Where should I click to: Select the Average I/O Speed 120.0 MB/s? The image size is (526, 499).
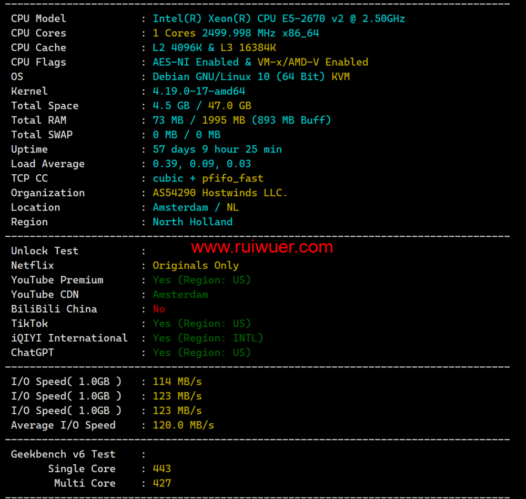183,425
